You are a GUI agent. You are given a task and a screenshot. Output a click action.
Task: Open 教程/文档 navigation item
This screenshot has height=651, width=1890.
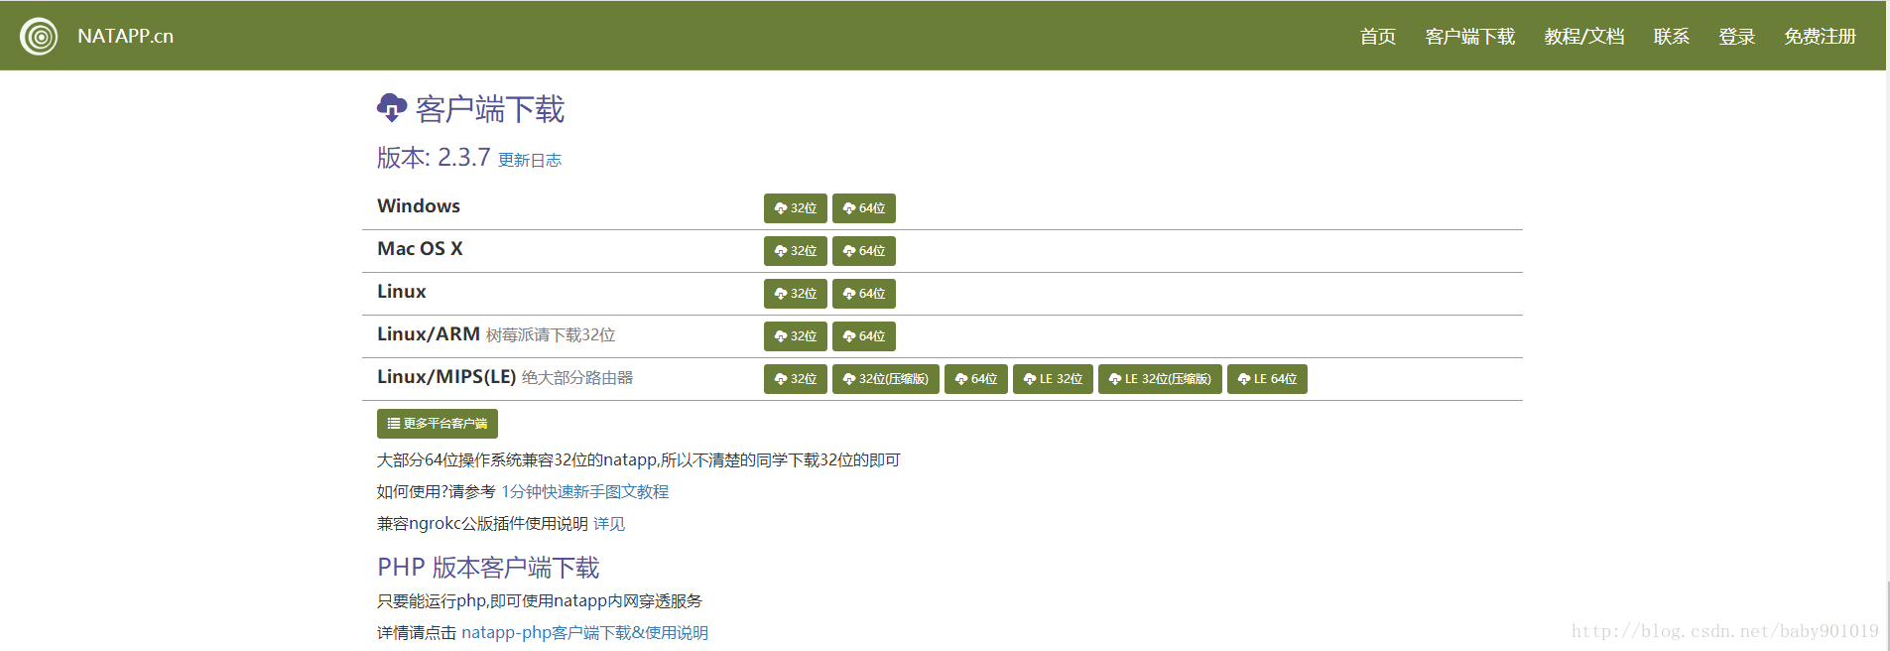click(x=1583, y=37)
